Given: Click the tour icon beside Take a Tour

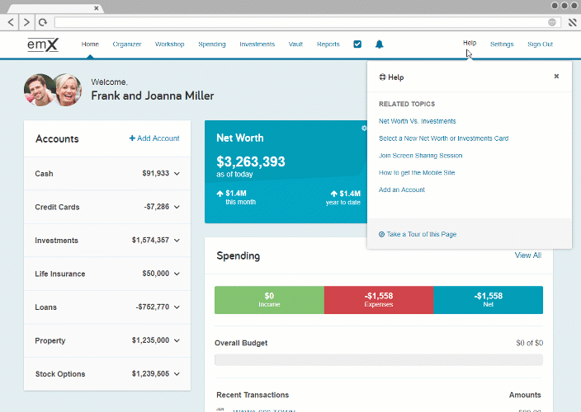Looking at the screenshot, I should coord(381,234).
